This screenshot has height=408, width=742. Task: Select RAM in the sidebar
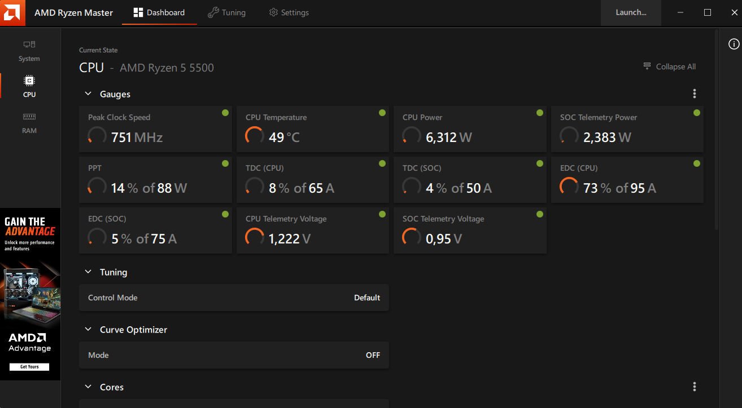click(x=29, y=123)
